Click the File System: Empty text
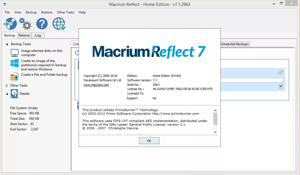Viewport: 300px width, 175px height. [24, 108]
